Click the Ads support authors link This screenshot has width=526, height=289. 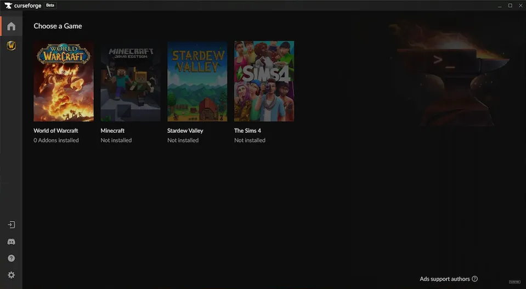[444, 279]
